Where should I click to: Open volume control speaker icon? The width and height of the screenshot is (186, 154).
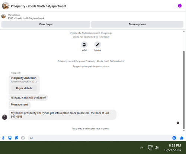[x=157, y=148]
